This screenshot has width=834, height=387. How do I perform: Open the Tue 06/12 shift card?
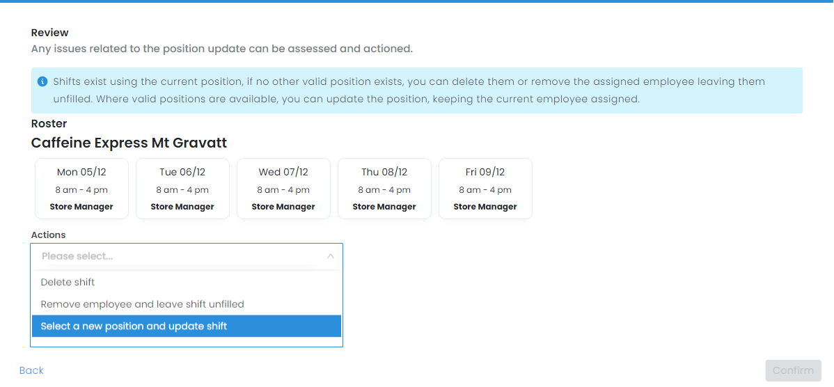pos(182,189)
